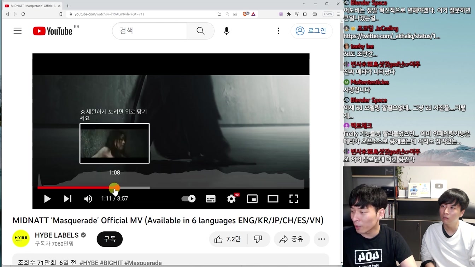This screenshot has height=267, width=475.
Task: Open the Brave Wallet icon
Action: (315, 14)
